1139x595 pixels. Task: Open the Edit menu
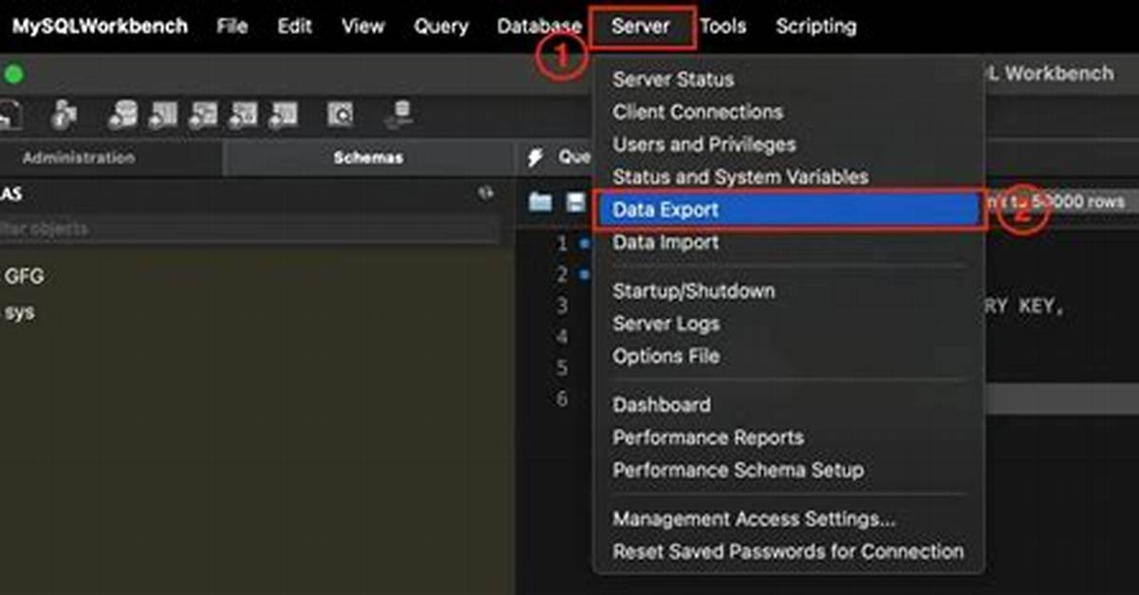pos(294,27)
